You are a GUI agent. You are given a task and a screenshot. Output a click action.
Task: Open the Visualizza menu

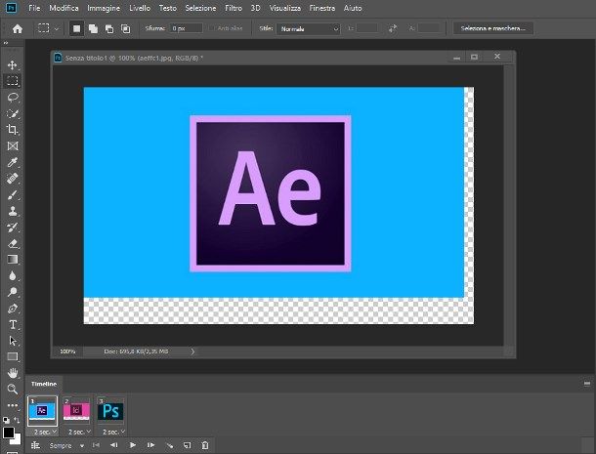coord(285,8)
